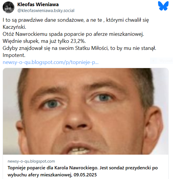
Task: Click the line about aferze mieszkaniowej
Action: (x=73, y=34)
